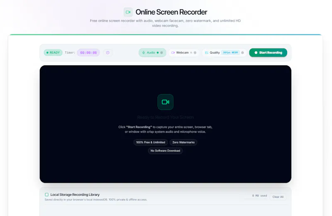Click the 100% Free & Unlimited badge
This screenshot has width=332, height=216.
(151, 142)
